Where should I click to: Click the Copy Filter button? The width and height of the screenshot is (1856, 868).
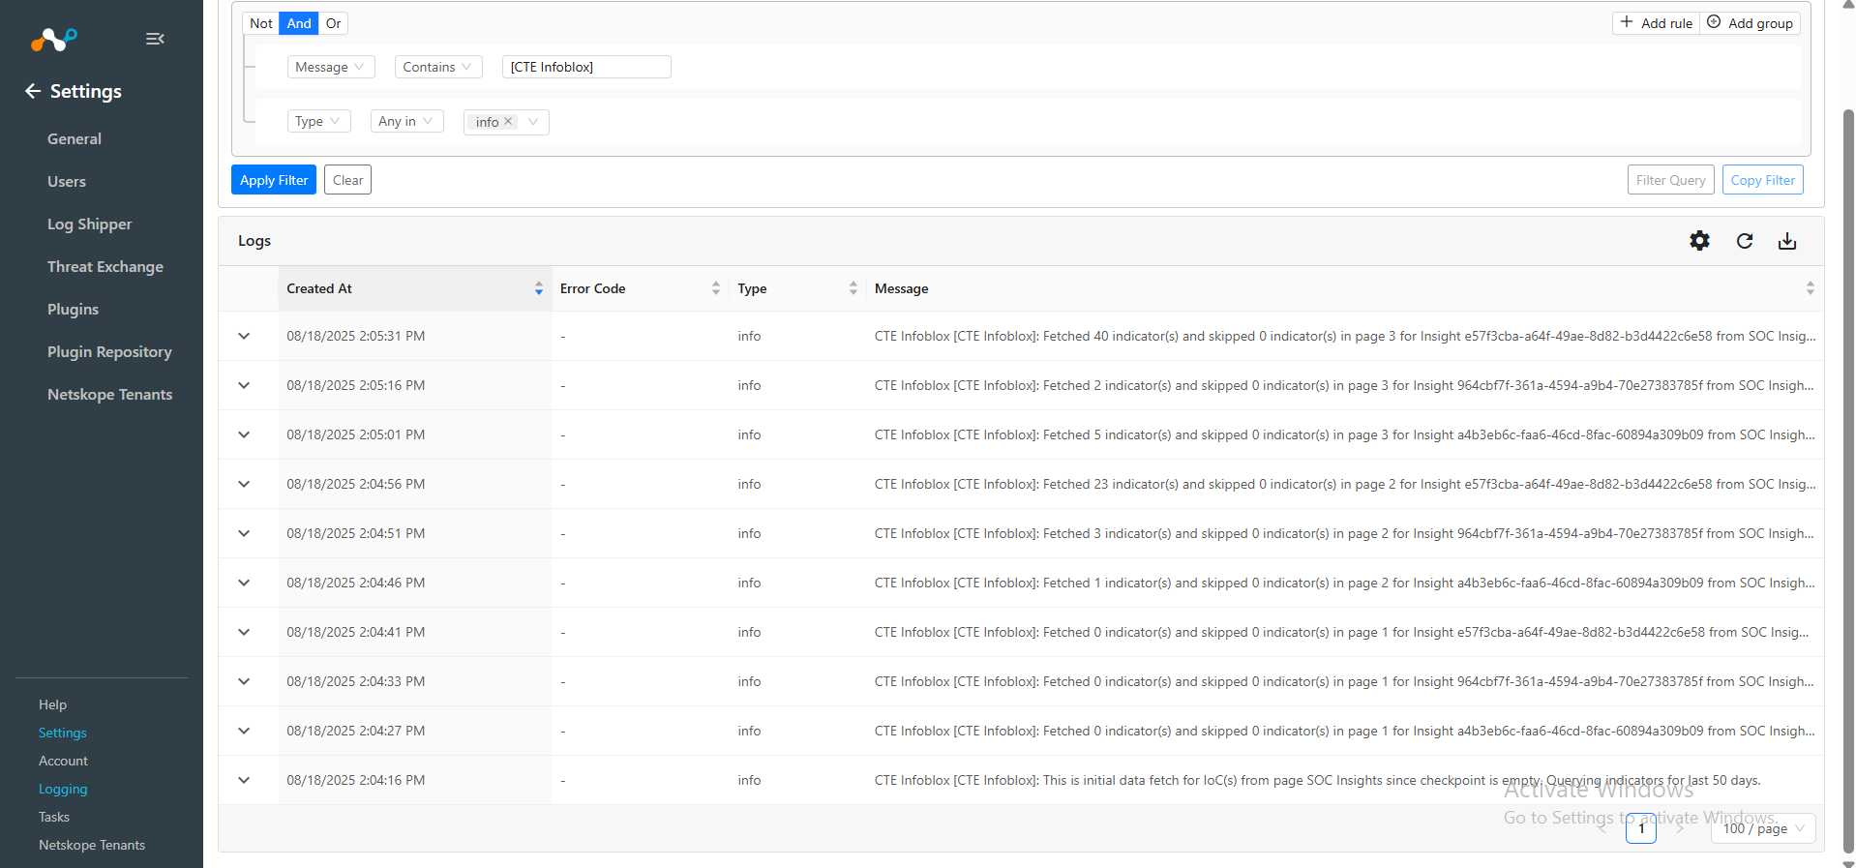(x=1762, y=180)
